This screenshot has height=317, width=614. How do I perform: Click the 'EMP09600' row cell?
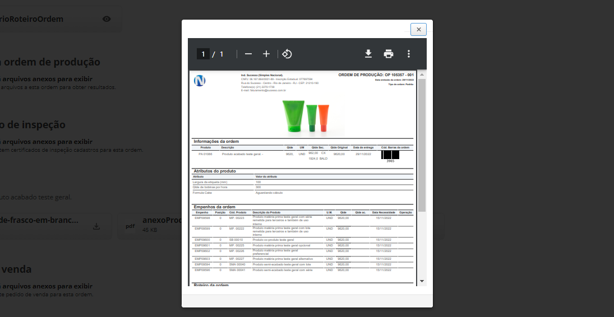[x=202, y=240]
